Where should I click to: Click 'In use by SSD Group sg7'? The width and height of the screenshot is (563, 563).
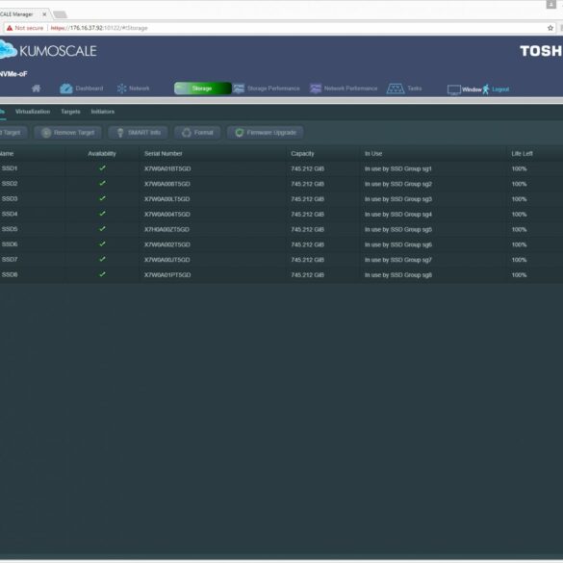[398, 260]
